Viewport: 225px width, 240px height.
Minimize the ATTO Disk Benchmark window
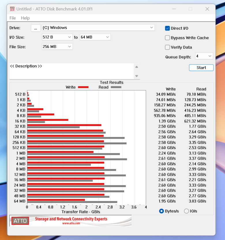[174, 9]
